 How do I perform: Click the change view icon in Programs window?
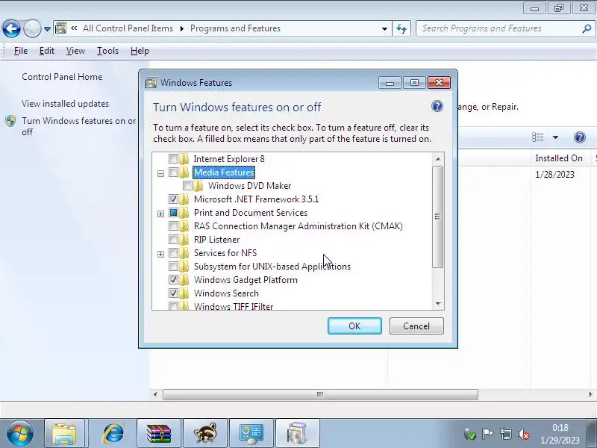[x=537, y=137]
